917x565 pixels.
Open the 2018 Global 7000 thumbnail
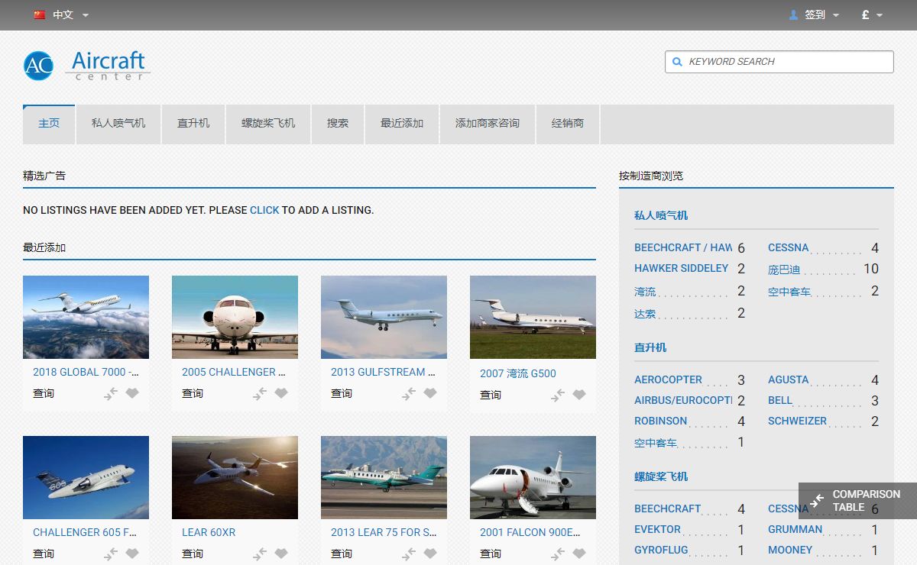point(86,317)
